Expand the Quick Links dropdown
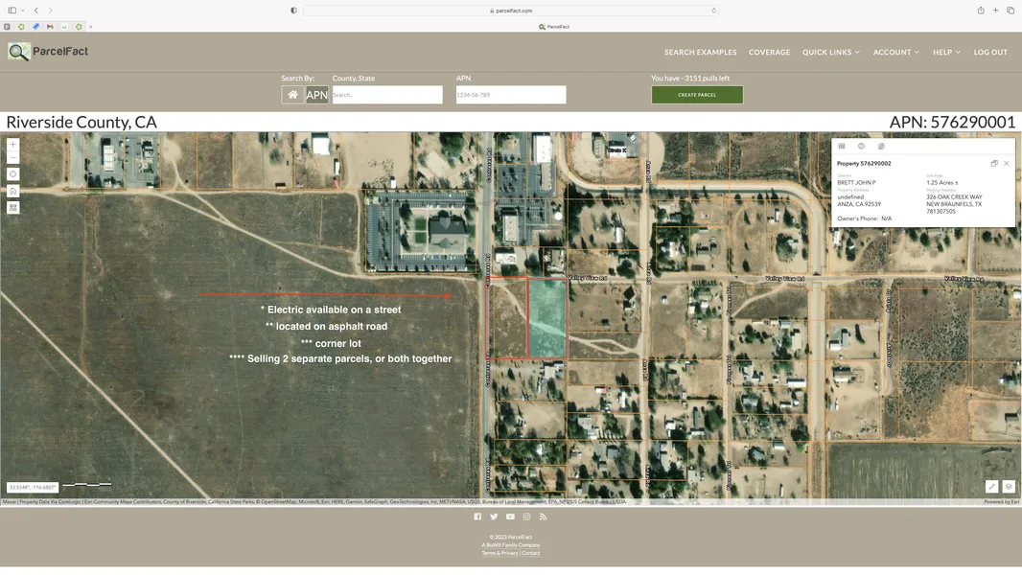 [830, 53]
